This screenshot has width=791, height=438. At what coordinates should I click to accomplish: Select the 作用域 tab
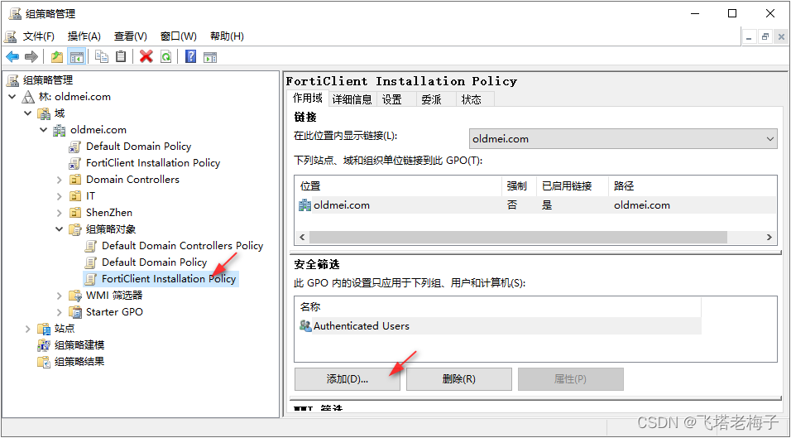tap(307, 98)
